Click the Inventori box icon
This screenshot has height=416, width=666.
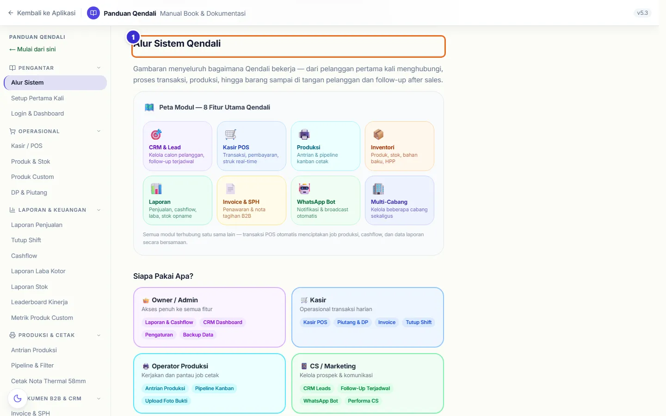coord(378,135)
